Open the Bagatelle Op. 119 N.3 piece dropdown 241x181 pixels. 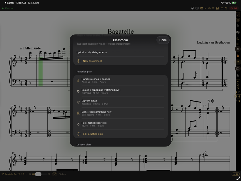click(14, 174)
